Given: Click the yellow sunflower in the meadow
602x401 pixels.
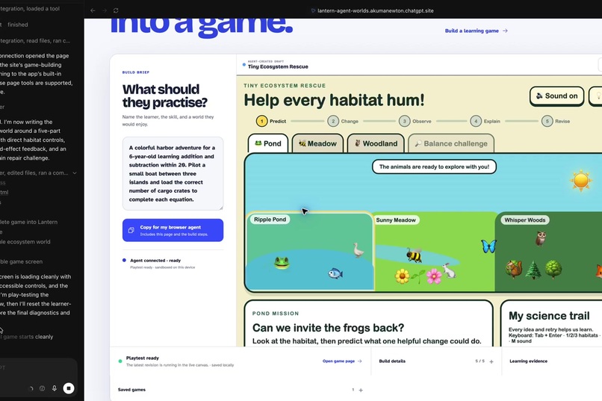Looking at the screenshot, I should [x=402, y=276].
